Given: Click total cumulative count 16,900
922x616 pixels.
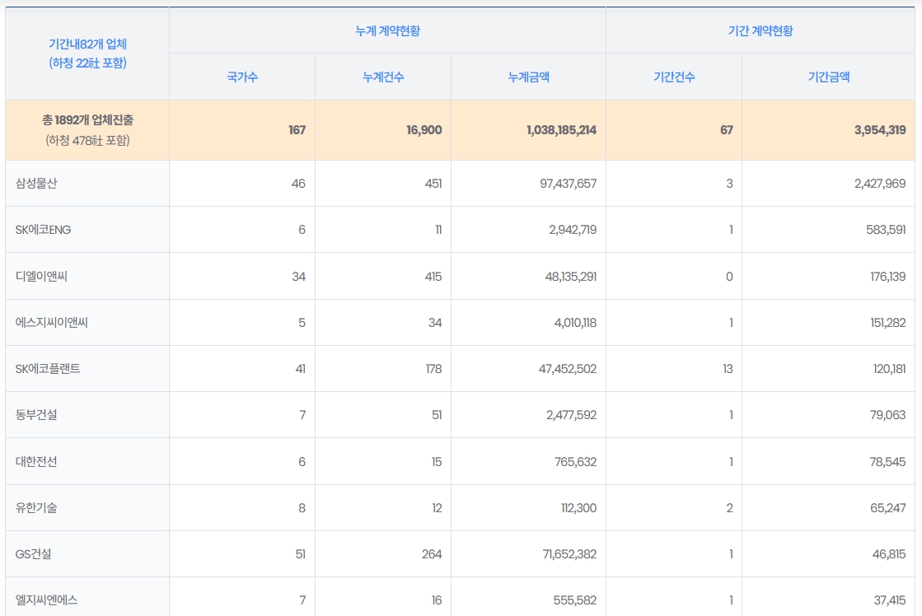Looking at the screenshot, I should (424, 130).
